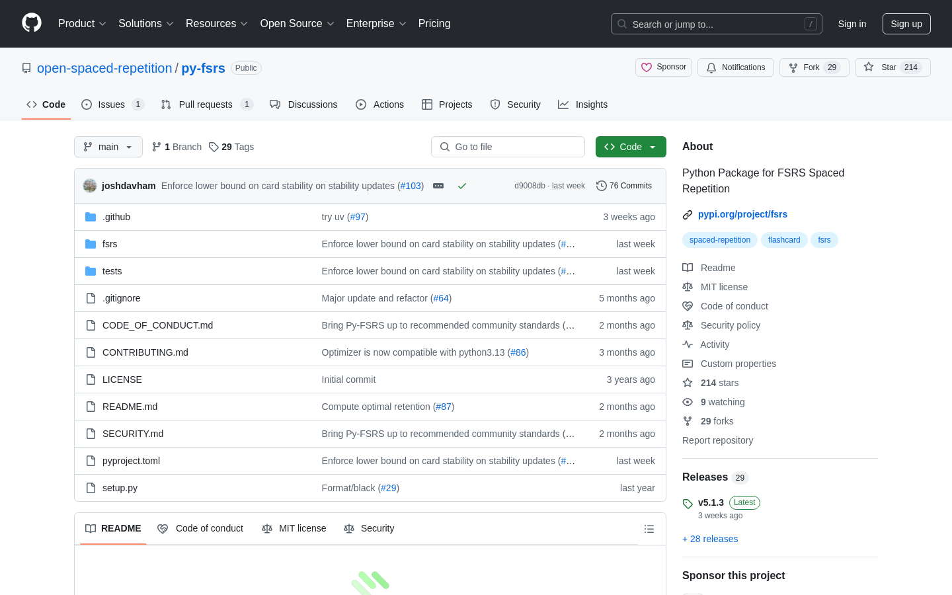Open the README.md file
The image size is (952, 595).
click(130, 407)
